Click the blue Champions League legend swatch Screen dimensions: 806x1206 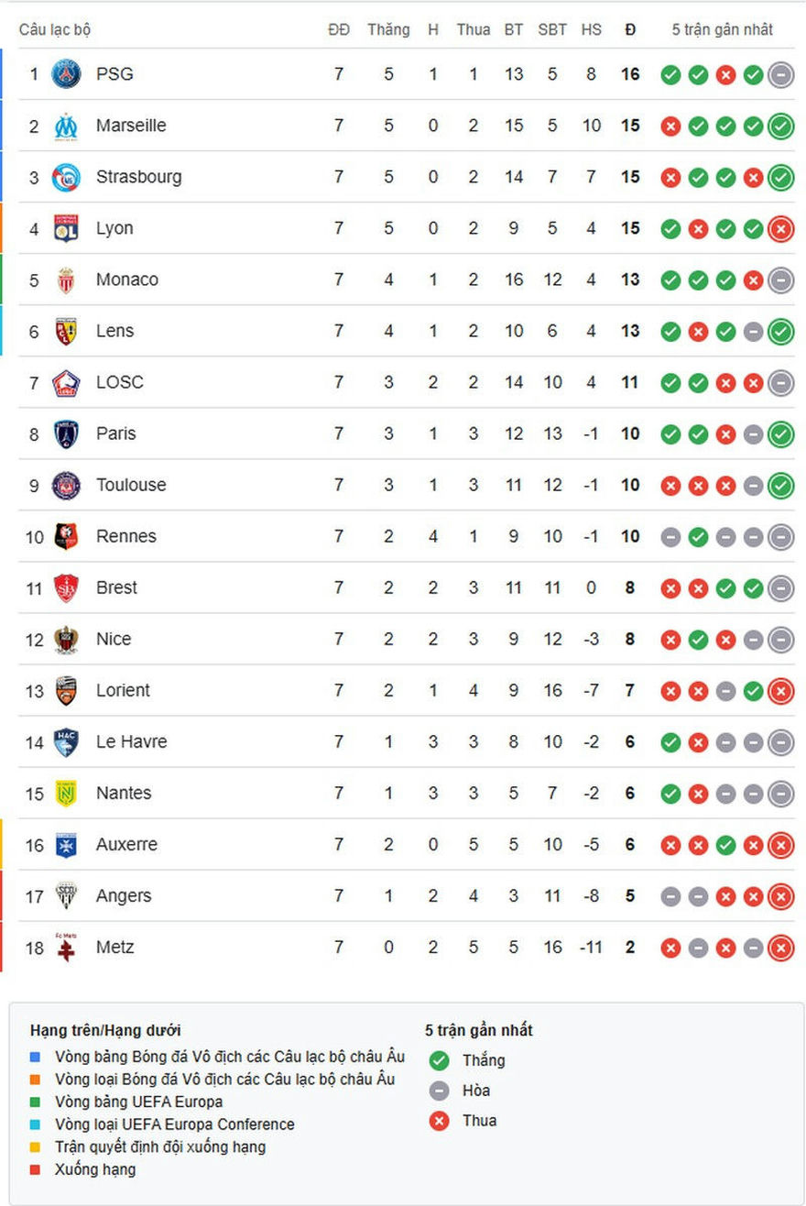(36, 1058)
